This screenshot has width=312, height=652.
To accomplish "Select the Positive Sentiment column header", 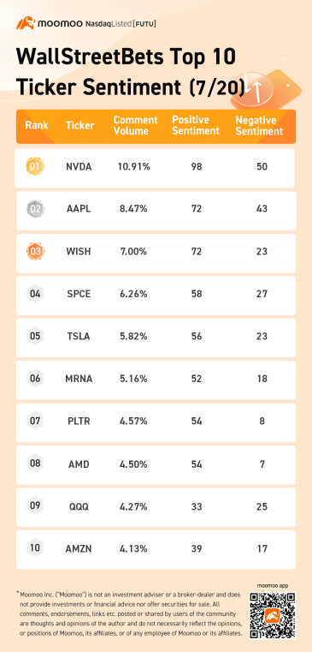I will click(x=196, y=126).
